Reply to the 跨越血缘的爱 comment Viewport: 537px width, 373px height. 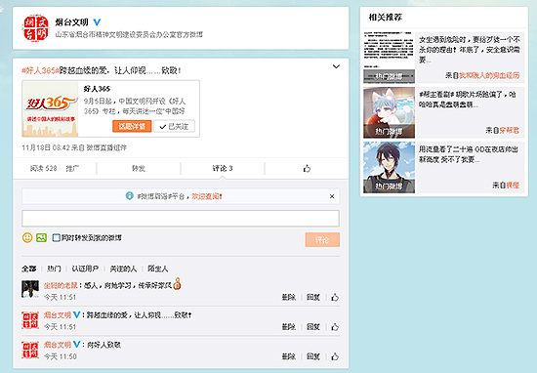point(313,327)
